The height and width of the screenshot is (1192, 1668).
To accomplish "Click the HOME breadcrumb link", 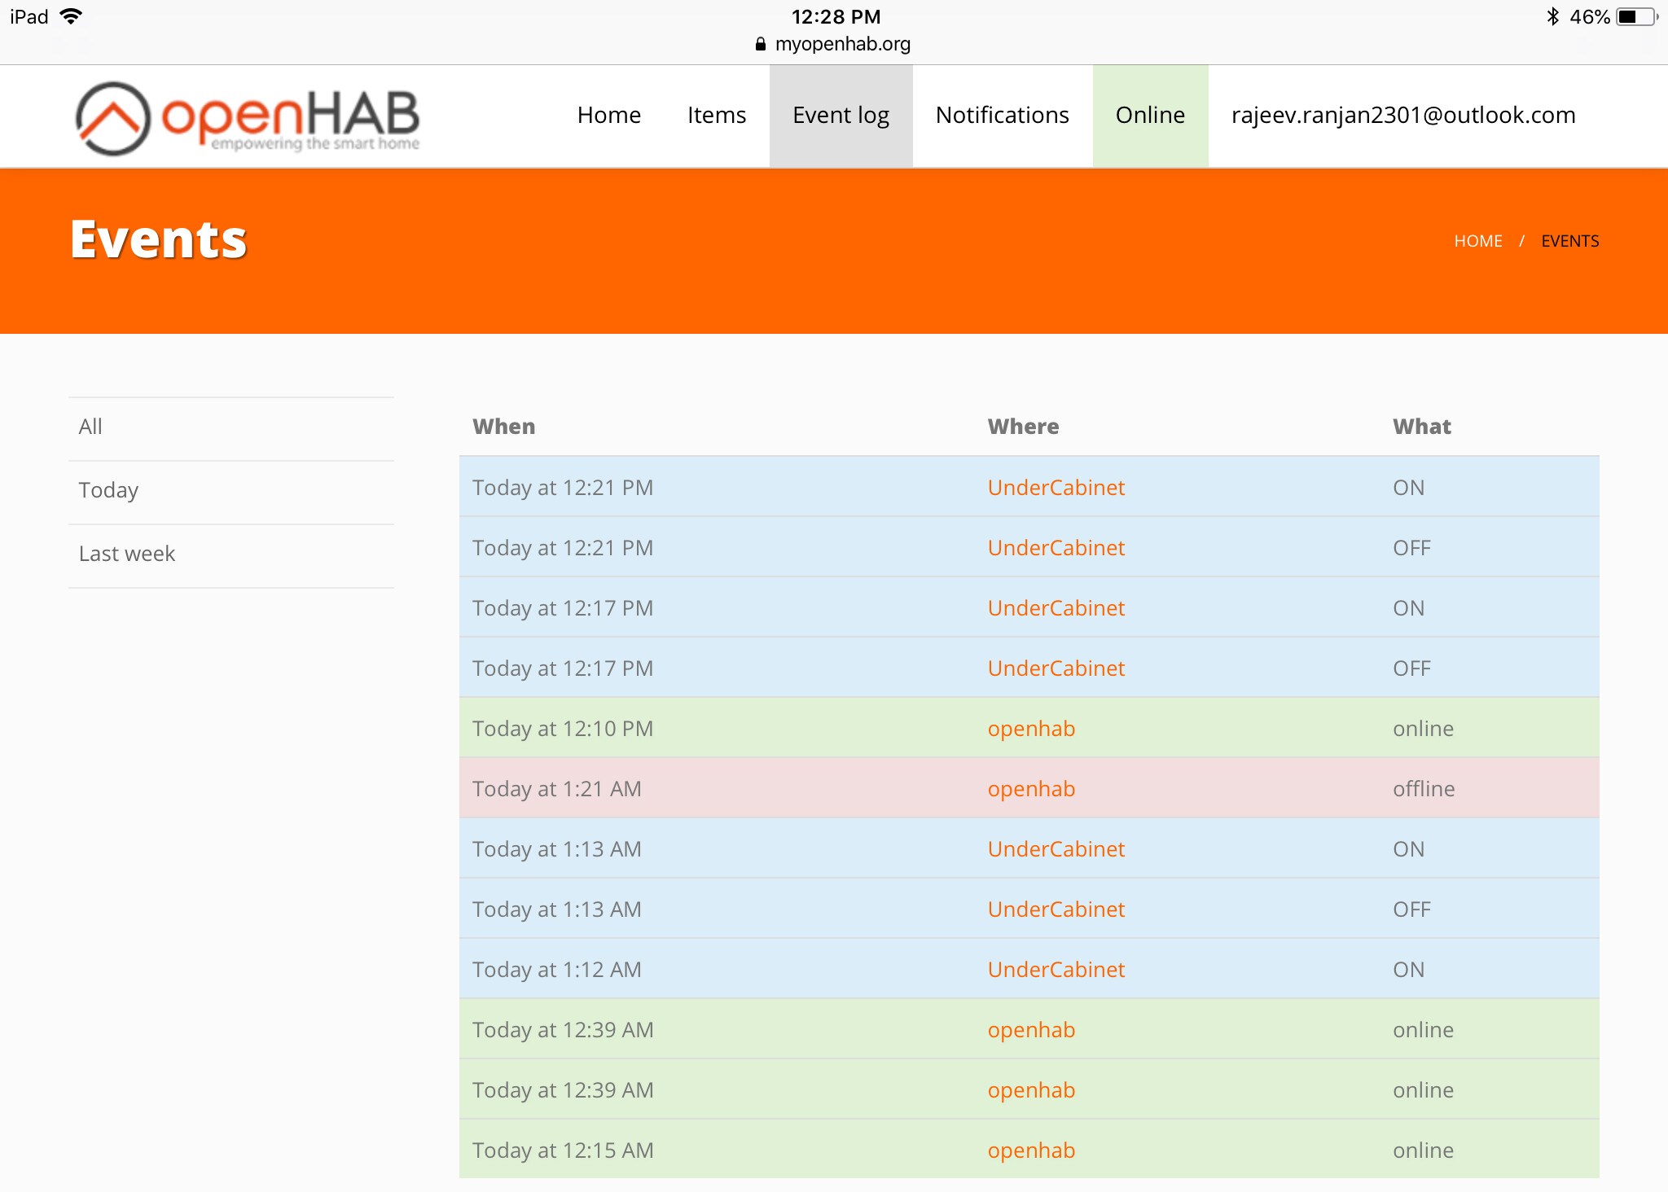I will click(x=1477, y=241).
